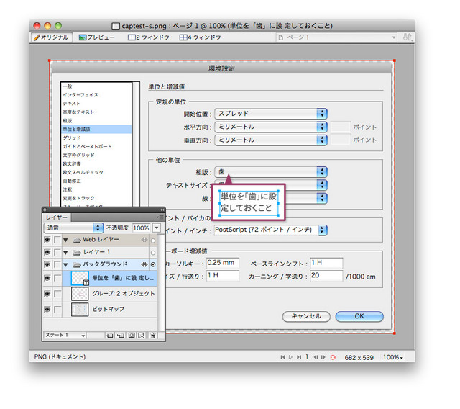Open the 100% zoom dropdown in the status bar

393,358
